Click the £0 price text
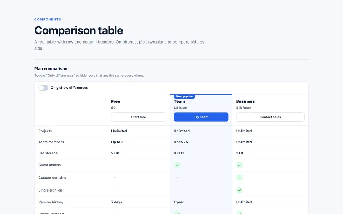The height and width of the screenshot is (214, 343). tap(113, 108)
